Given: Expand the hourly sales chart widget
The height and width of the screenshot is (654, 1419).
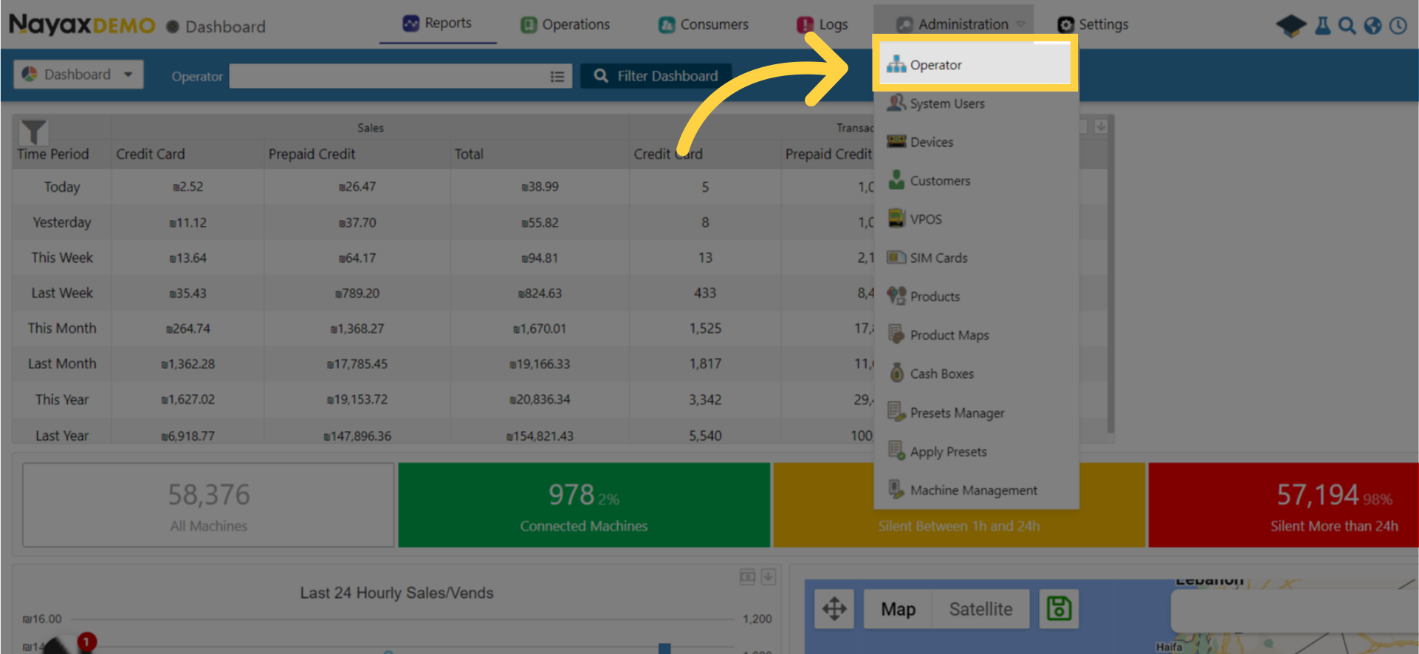Looking at the screenshot, I should click(x=747, y=576).
